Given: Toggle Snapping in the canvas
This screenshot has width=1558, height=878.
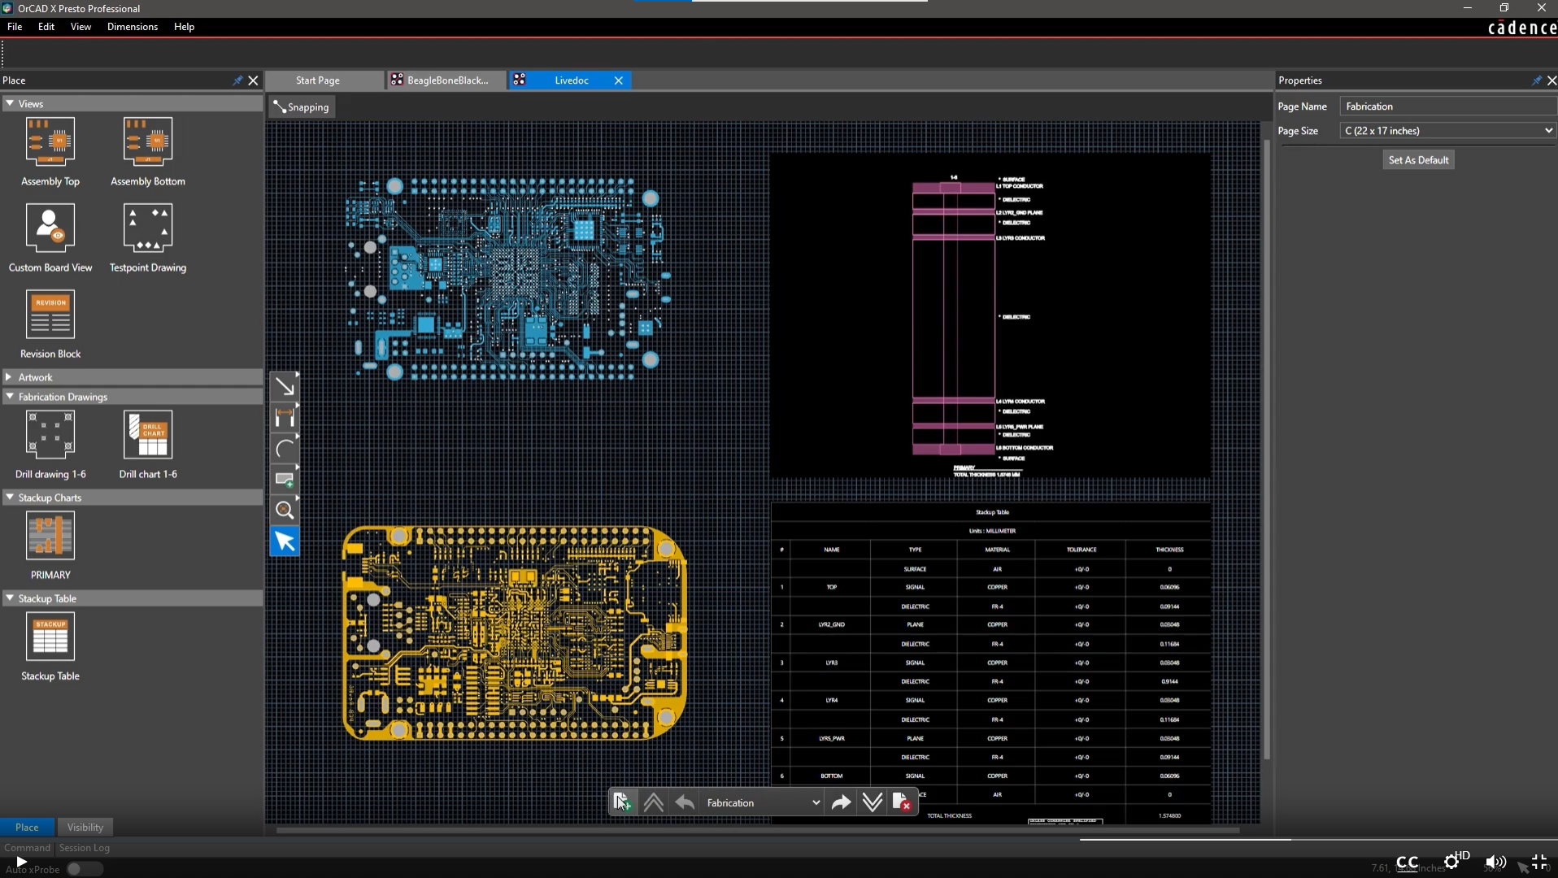Looking at the screenshot, I should (x=302, y=107).
